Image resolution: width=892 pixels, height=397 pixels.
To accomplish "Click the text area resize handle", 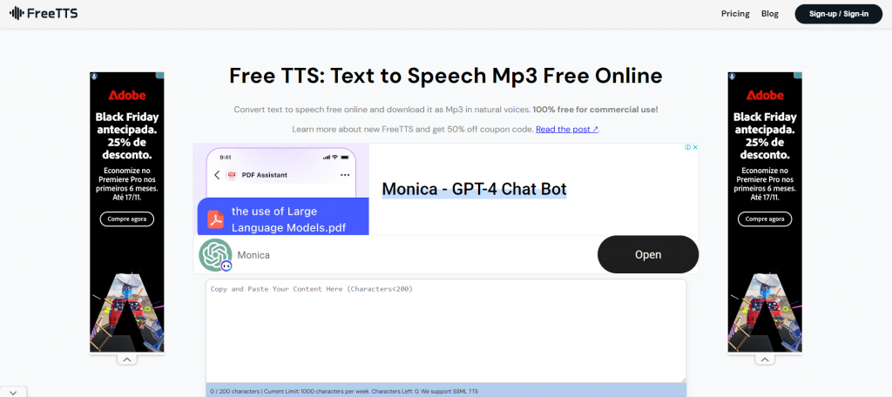I will [x=683, y=380].
